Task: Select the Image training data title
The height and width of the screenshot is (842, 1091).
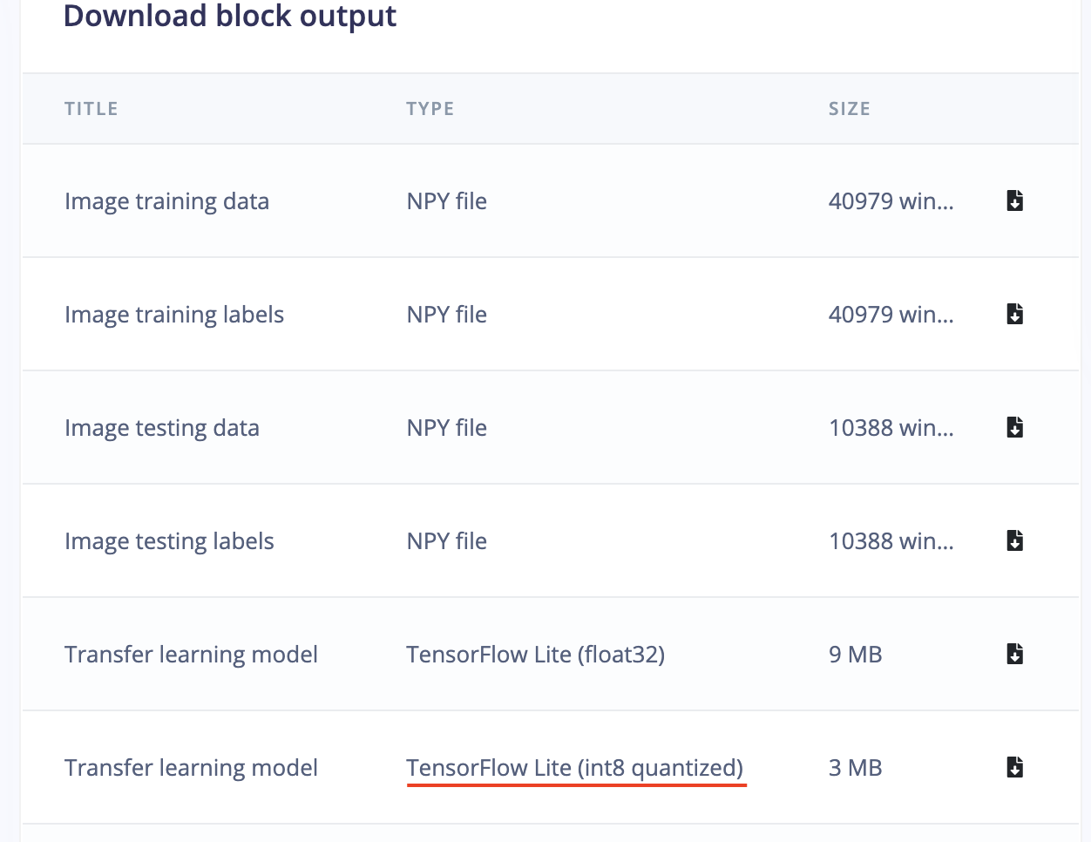Action: (167, 201)
